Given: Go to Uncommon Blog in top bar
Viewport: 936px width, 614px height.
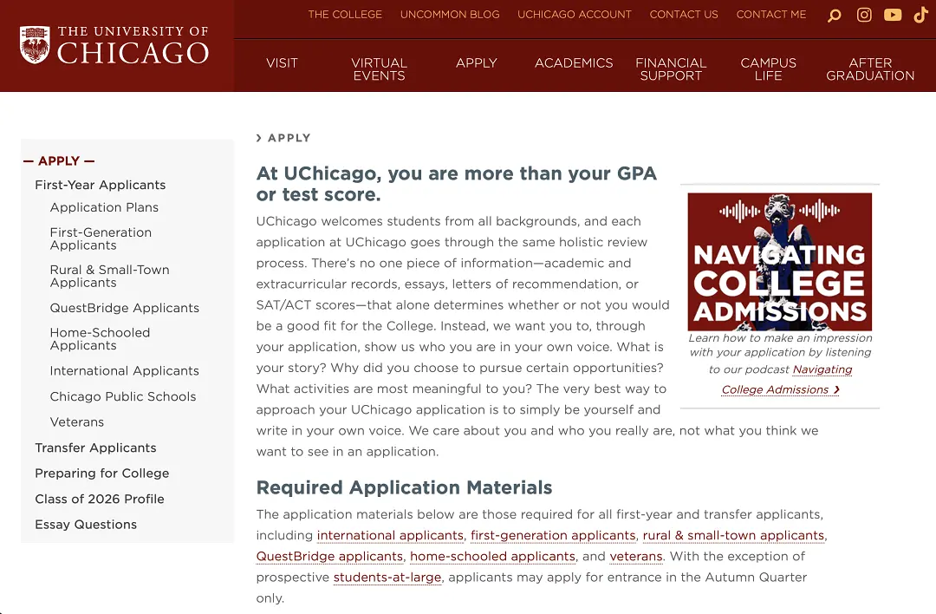Looking at the screenshot, I should (450, 15).
